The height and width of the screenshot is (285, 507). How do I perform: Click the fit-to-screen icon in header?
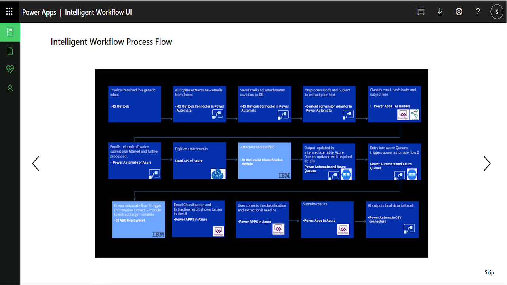421,12
